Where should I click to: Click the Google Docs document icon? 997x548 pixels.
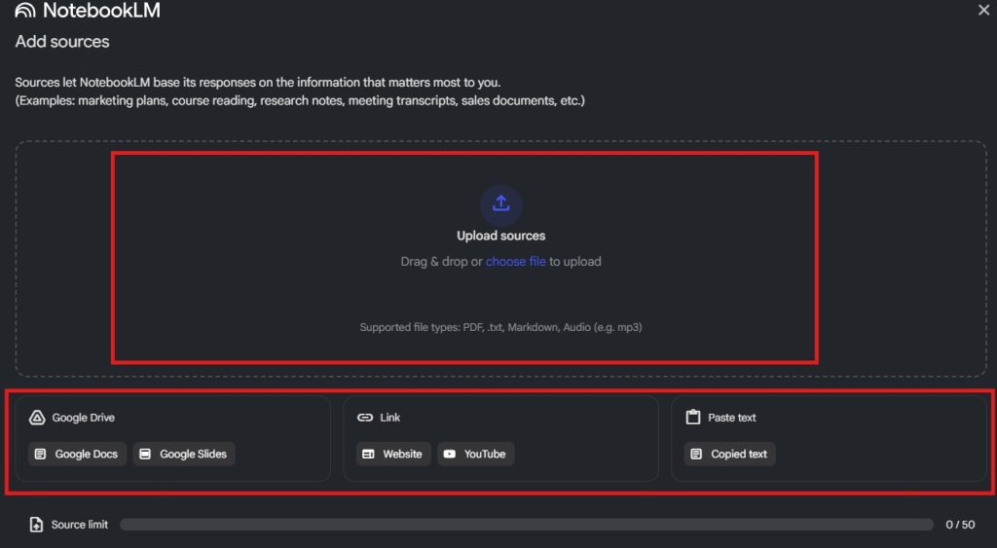point(40,454)
